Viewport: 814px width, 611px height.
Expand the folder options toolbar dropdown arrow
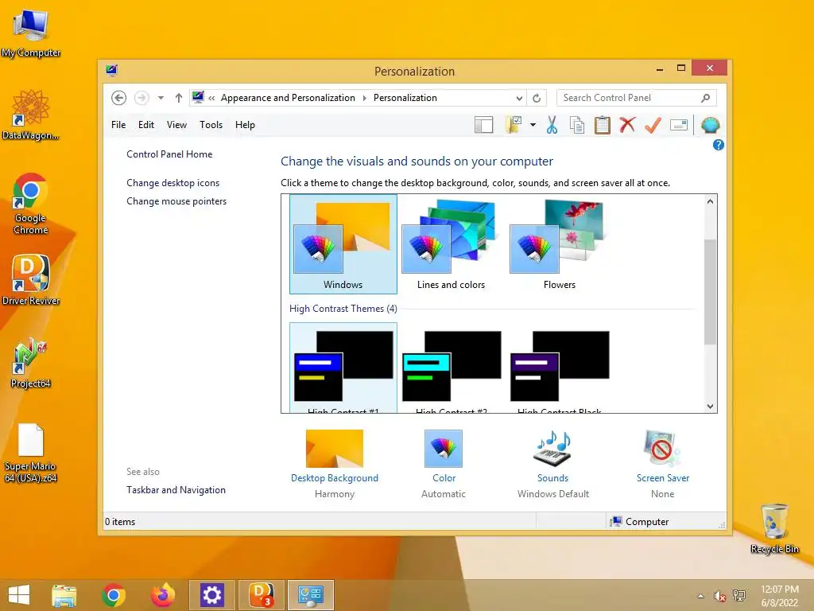click(x=533, y=125)
